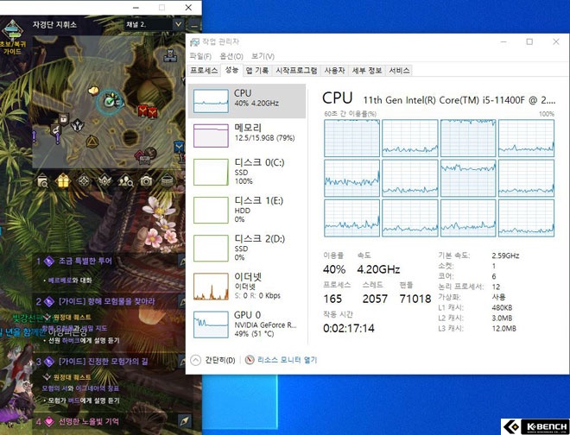Click the red banner marker on minimap
The image size is (570, 435).
pyautogui.click(x=147, y=111)
